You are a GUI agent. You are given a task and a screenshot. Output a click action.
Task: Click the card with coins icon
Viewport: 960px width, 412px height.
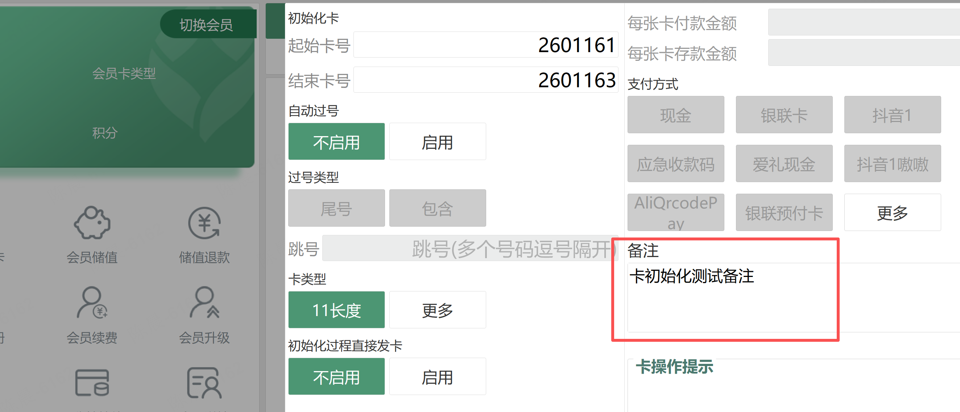click(92, 383)
